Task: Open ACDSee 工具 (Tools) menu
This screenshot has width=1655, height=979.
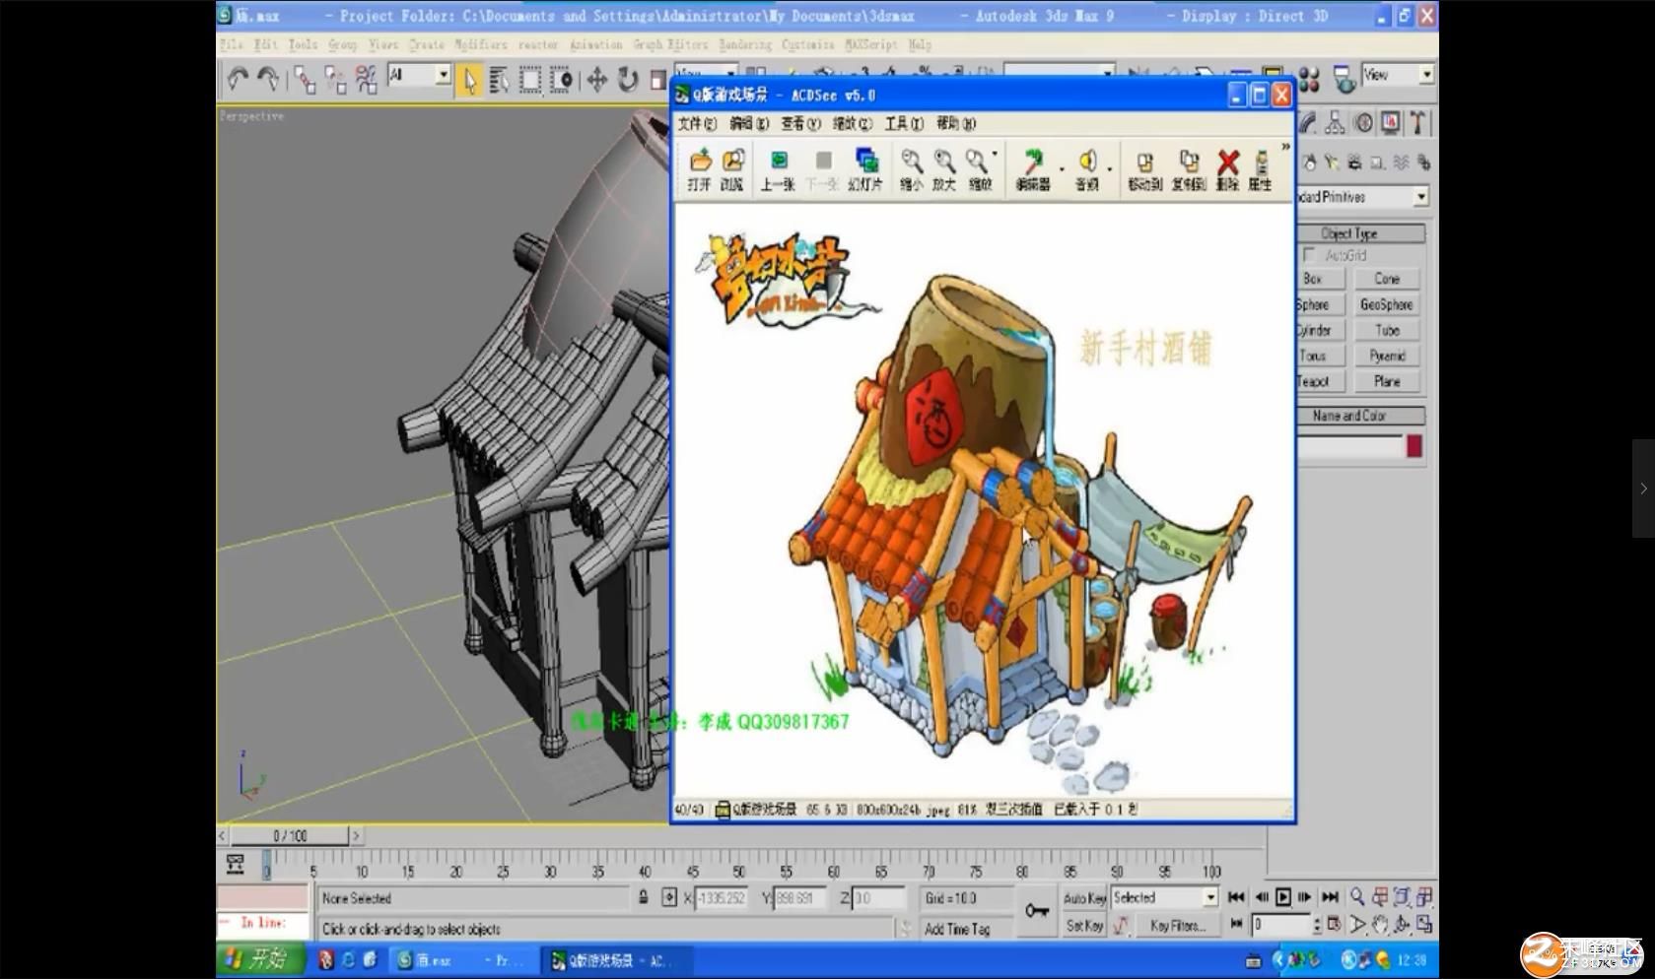Action: point(904,123)
